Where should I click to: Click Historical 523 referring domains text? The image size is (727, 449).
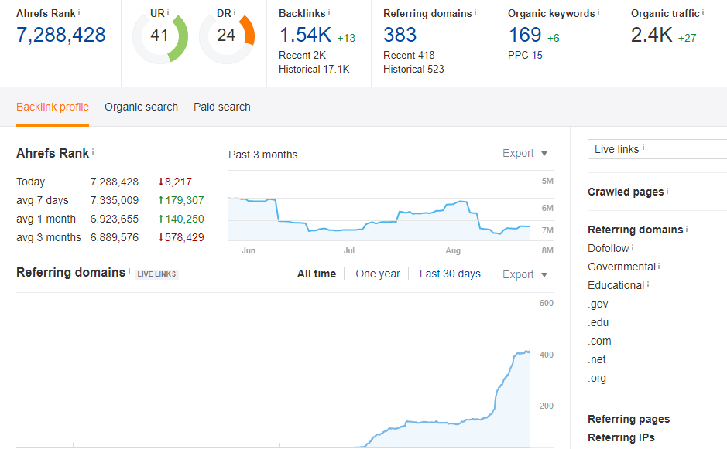tap(413, 69)
